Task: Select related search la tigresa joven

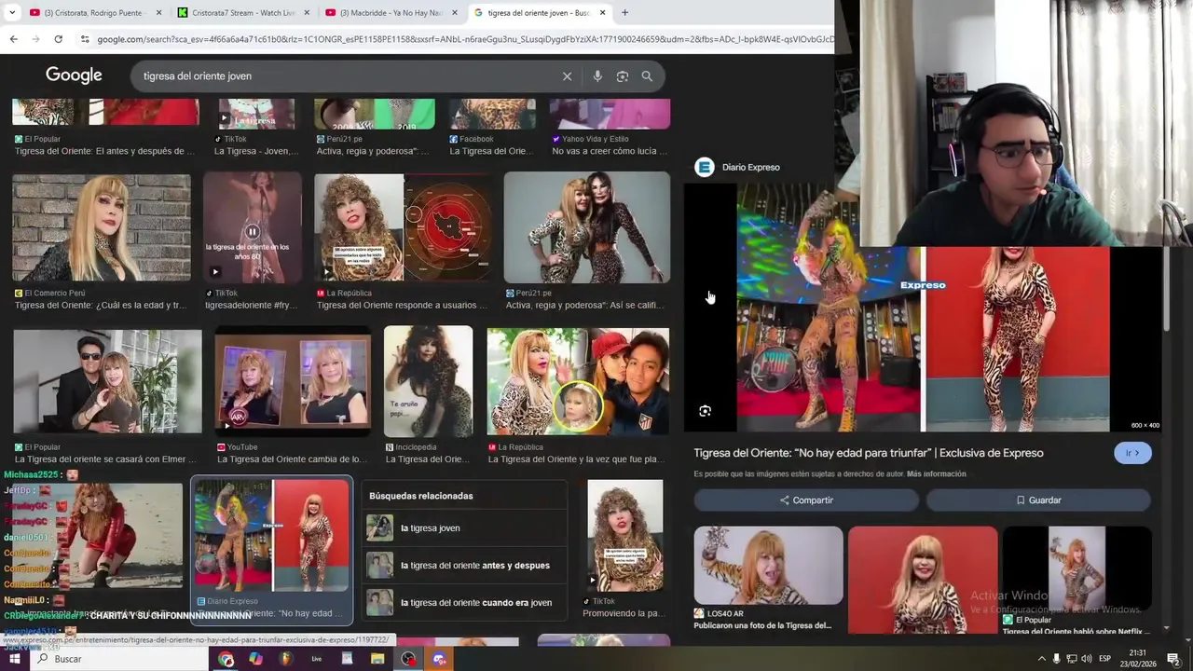Action: (464, 528)
